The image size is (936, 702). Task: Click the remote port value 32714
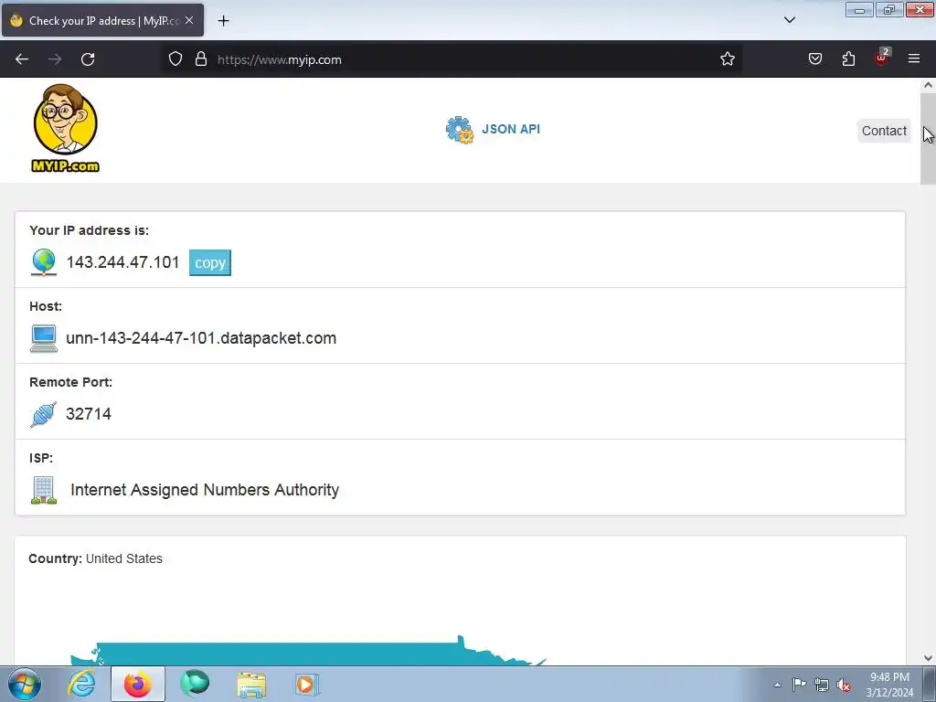[89, 414]
